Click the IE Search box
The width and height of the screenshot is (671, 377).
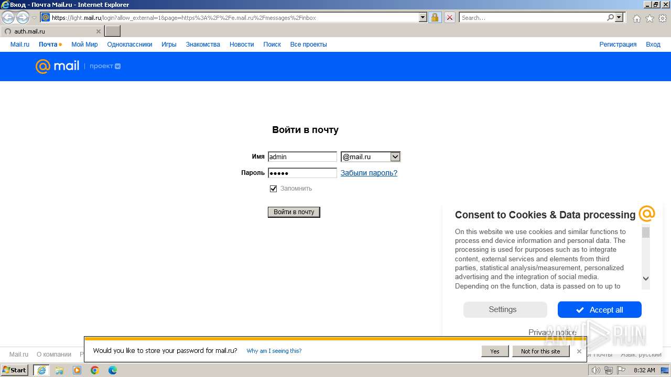coord(533,17)
